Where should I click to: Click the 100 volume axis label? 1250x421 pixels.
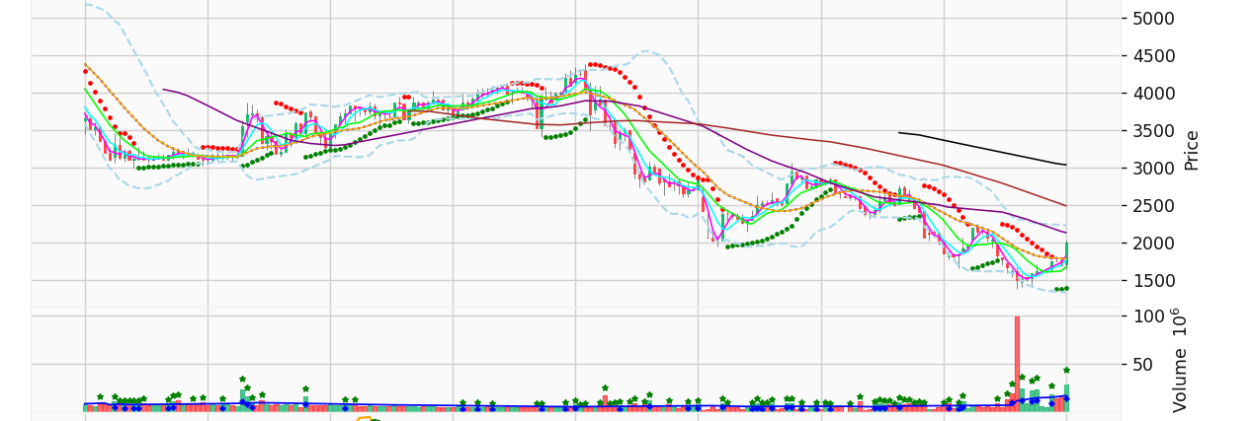(1148, 316)
